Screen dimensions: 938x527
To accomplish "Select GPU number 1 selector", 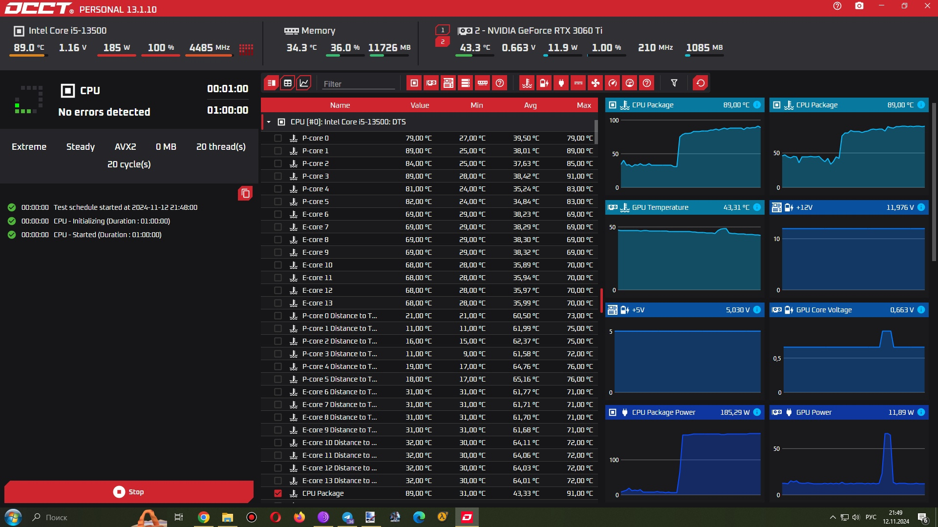I will (443, 30).
